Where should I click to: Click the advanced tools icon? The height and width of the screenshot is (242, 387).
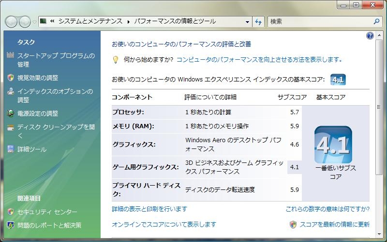tap(10, 149)
